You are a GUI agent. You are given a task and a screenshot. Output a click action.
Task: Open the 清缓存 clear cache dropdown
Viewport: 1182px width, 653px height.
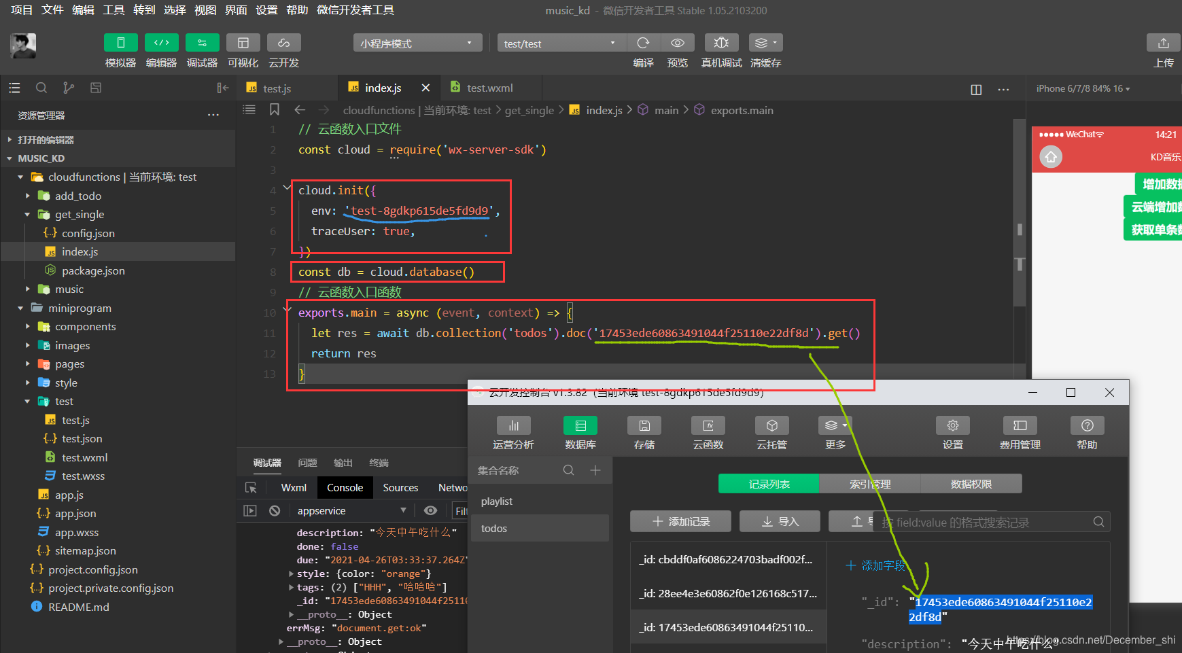[766, 43]
